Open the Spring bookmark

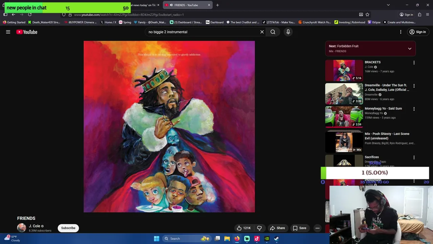click(x=125, y=22)
